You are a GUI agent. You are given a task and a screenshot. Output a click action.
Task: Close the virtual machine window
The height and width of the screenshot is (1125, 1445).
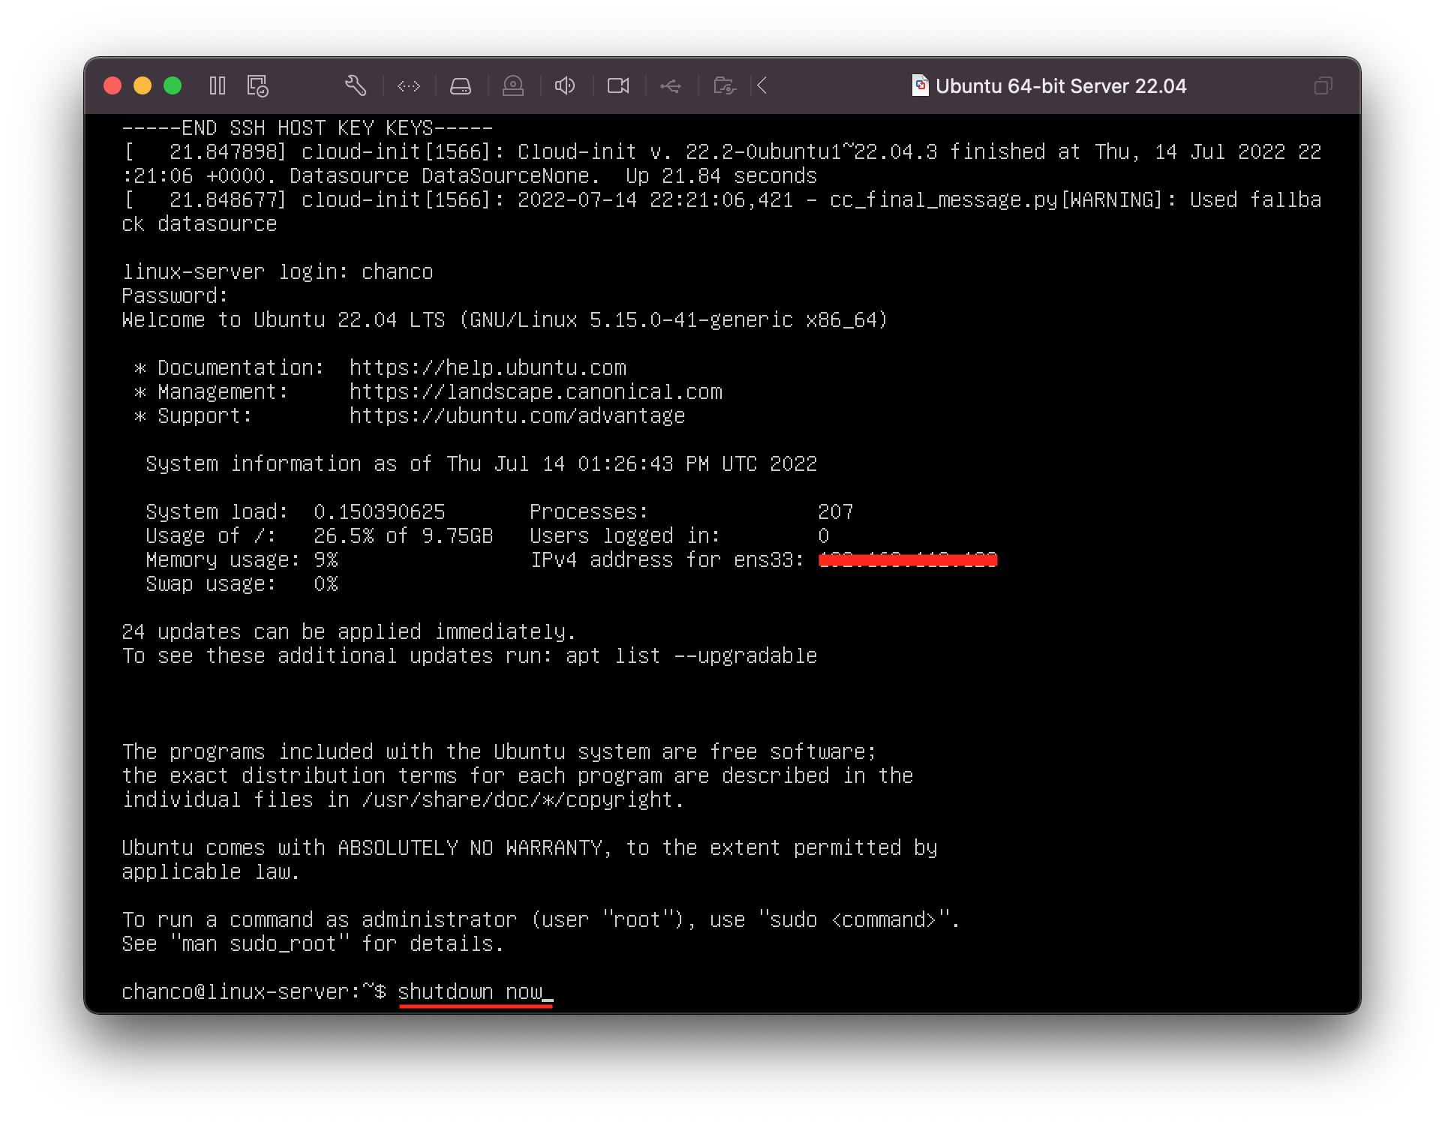coord(113,86)
